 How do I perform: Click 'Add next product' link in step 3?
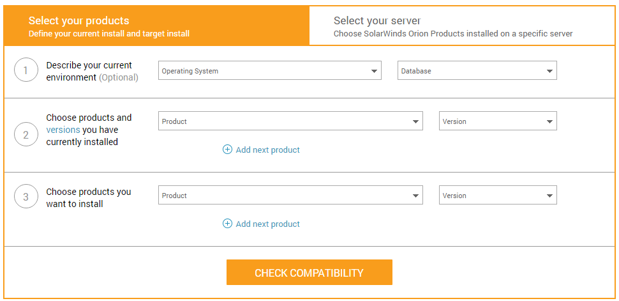(x=267, y=224)
